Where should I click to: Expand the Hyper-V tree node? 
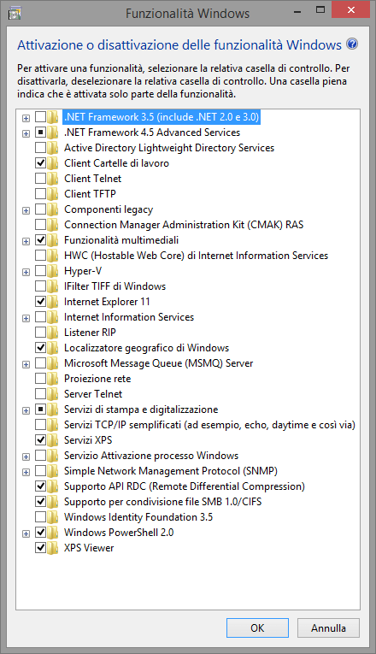[x=26, y=273]
